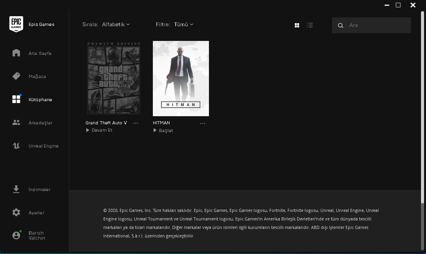Viewport: 426px width, 254px height.
Task: Click the vertical scrollbar thumb
Action: point(422,107)
